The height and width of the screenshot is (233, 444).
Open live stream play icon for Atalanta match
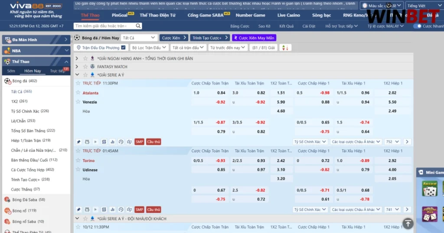[95, 142]
